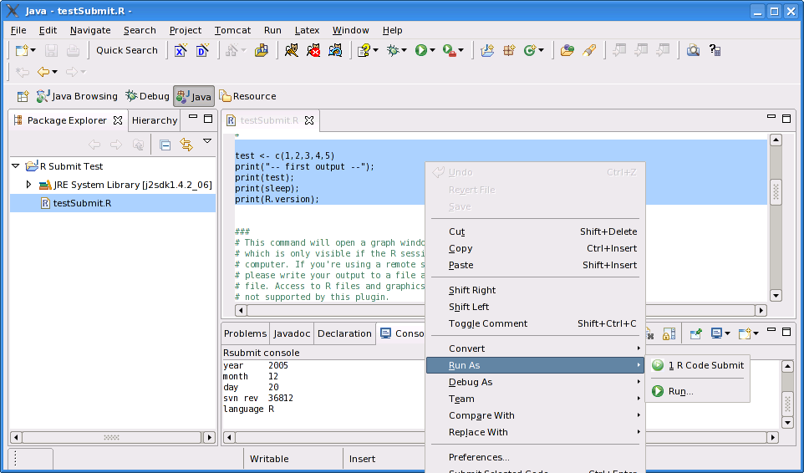The width and height of the screenshot is (804, 473).
Task: Click the Quick Search toolbar button
Action: pyautogui.click(x=127, y=50)
